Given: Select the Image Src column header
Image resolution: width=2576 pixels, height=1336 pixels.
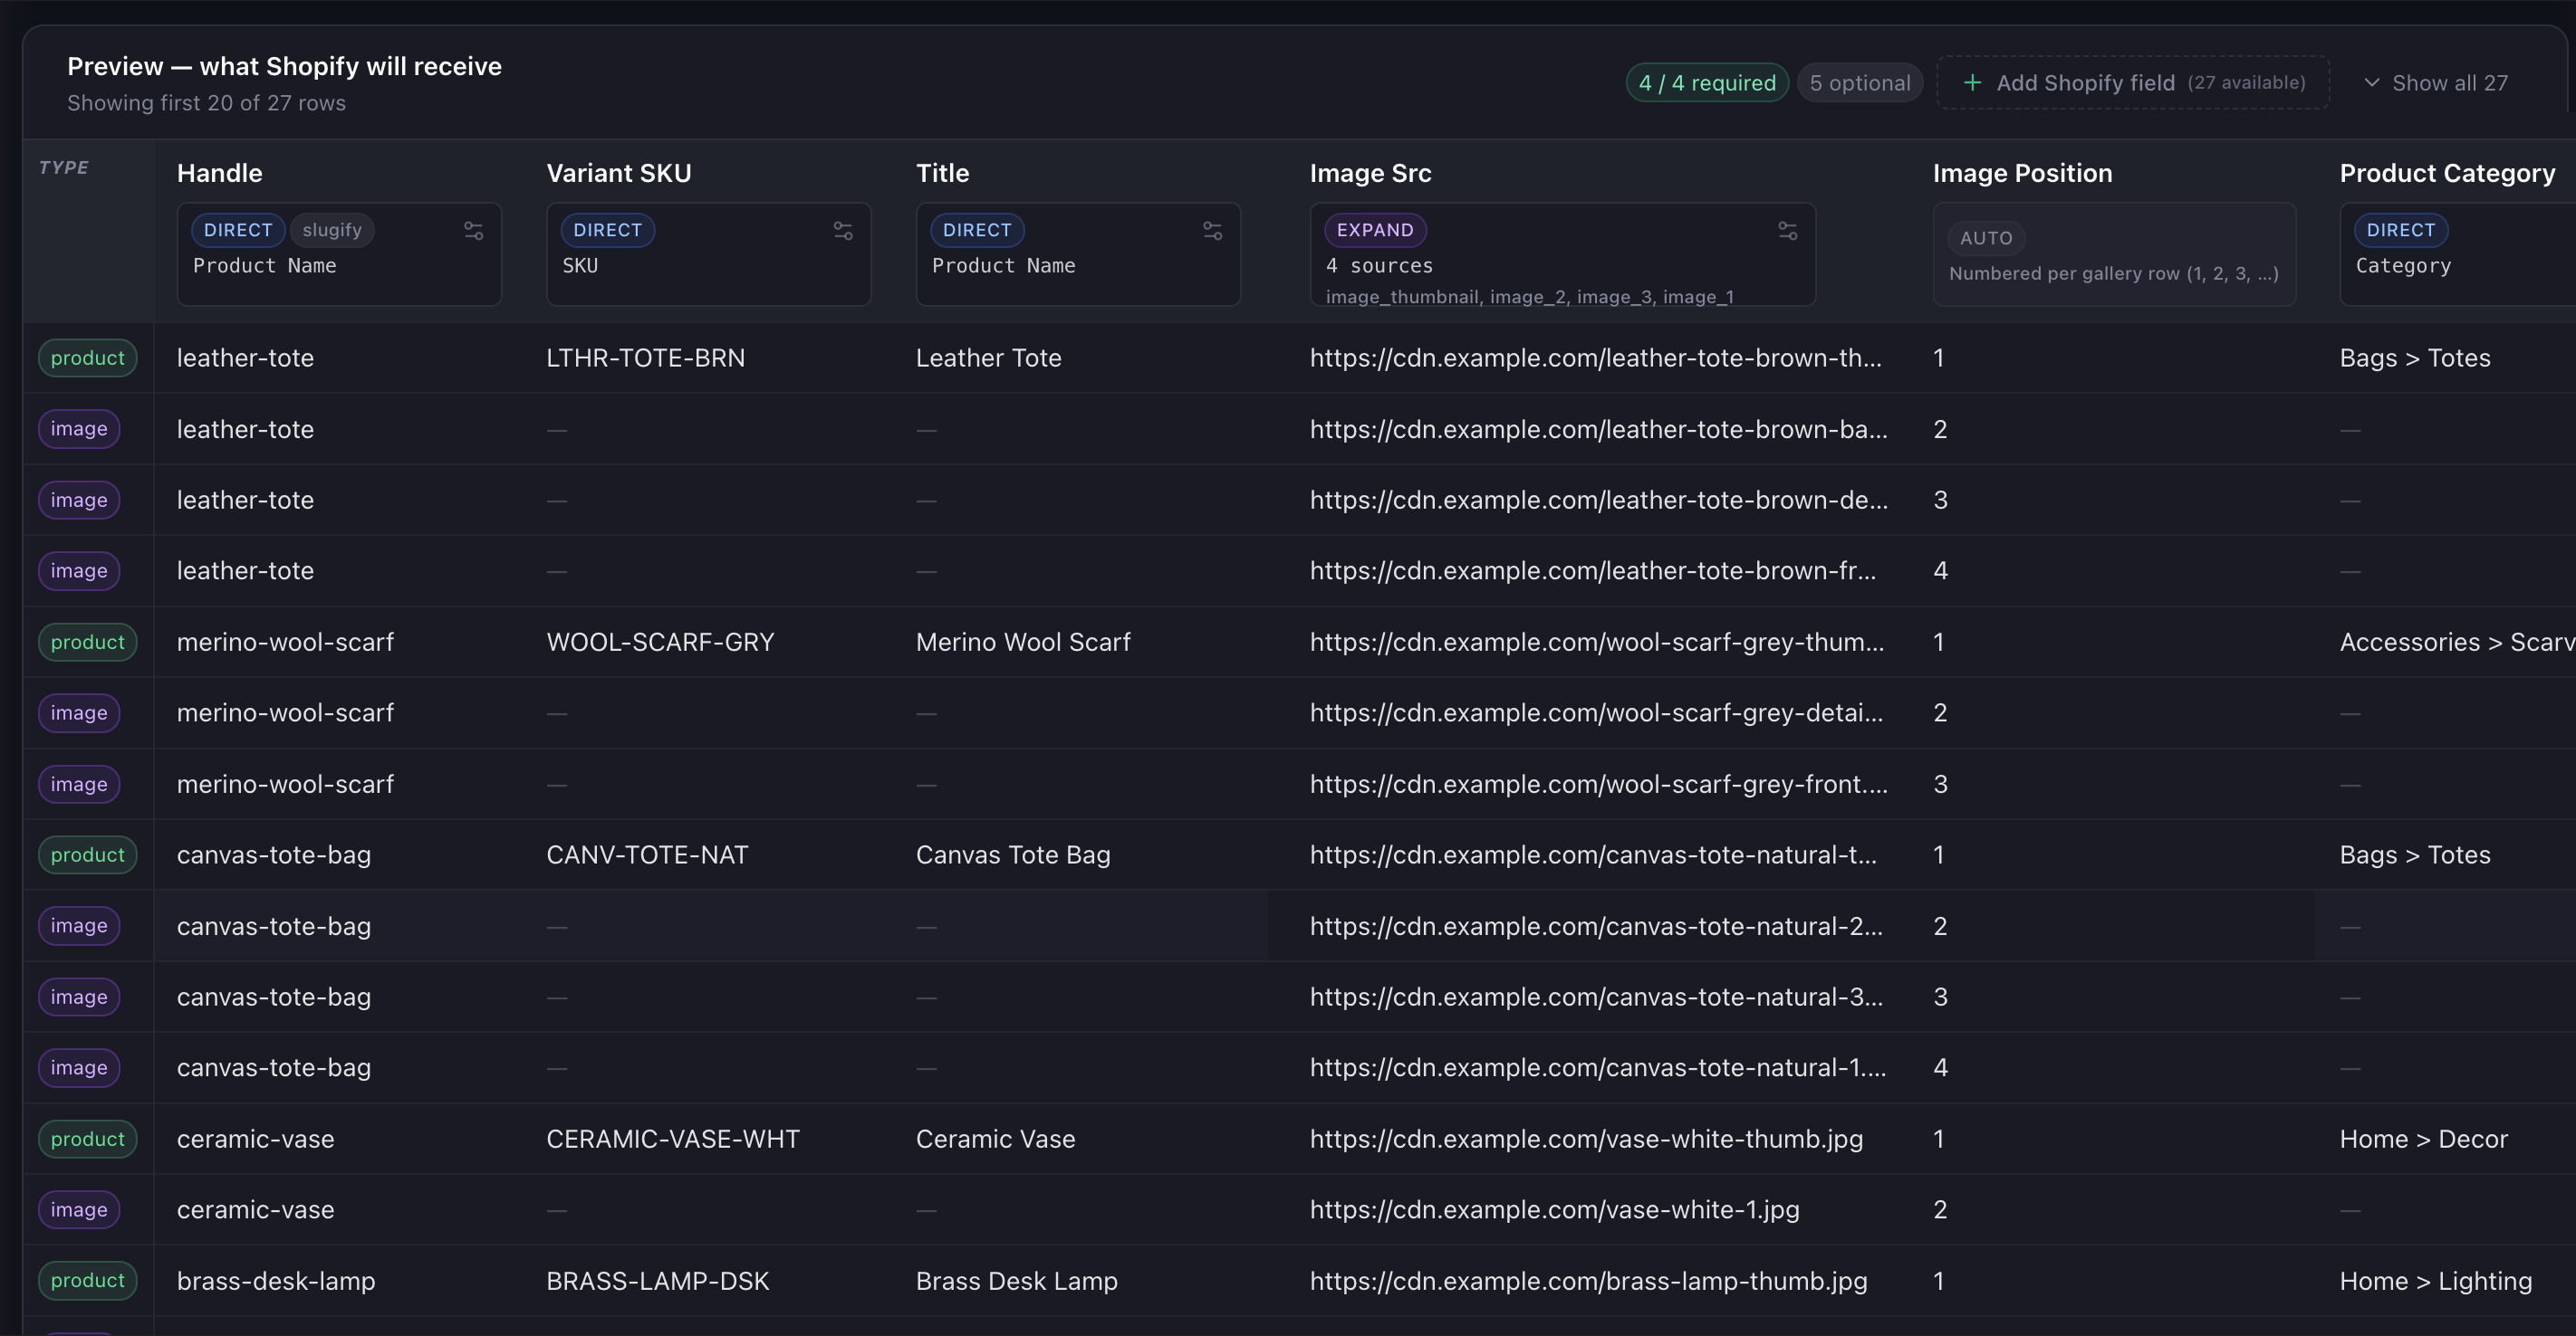Looking at the screenshot, I should pos(1370,173).
